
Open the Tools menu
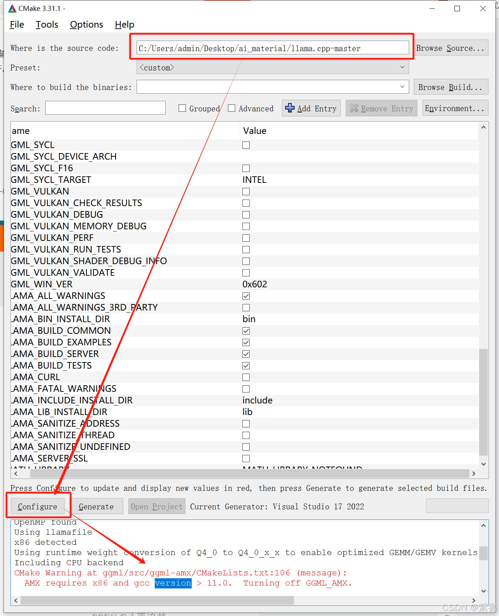(47, 24)
